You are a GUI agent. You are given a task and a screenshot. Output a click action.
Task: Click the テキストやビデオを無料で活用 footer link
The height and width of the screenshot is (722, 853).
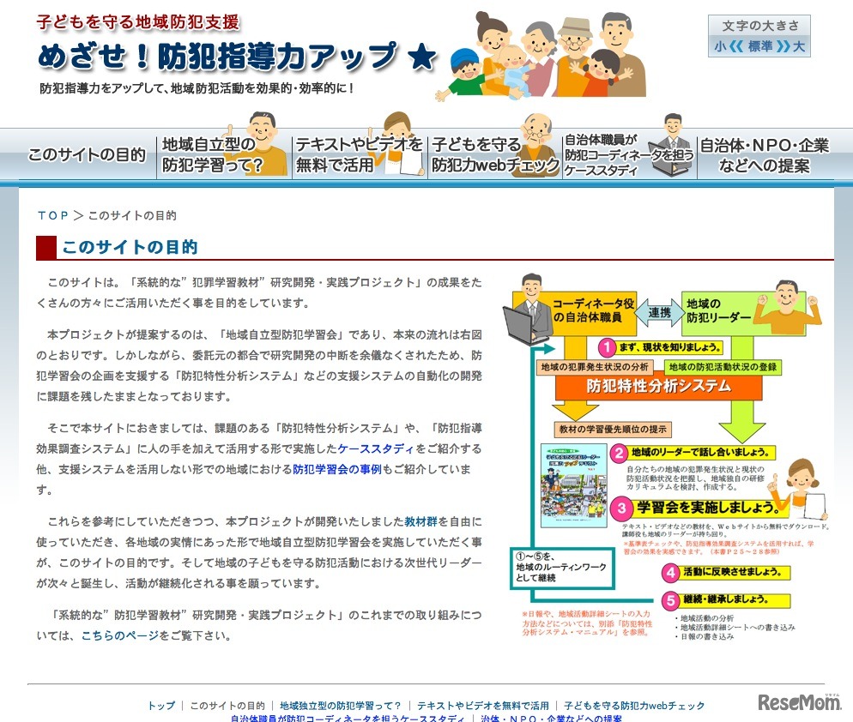(x=483, y=706)
